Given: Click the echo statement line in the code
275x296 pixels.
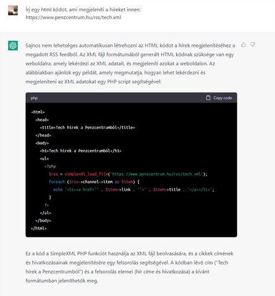Looking at the screenshot, I should pos(133,189).
